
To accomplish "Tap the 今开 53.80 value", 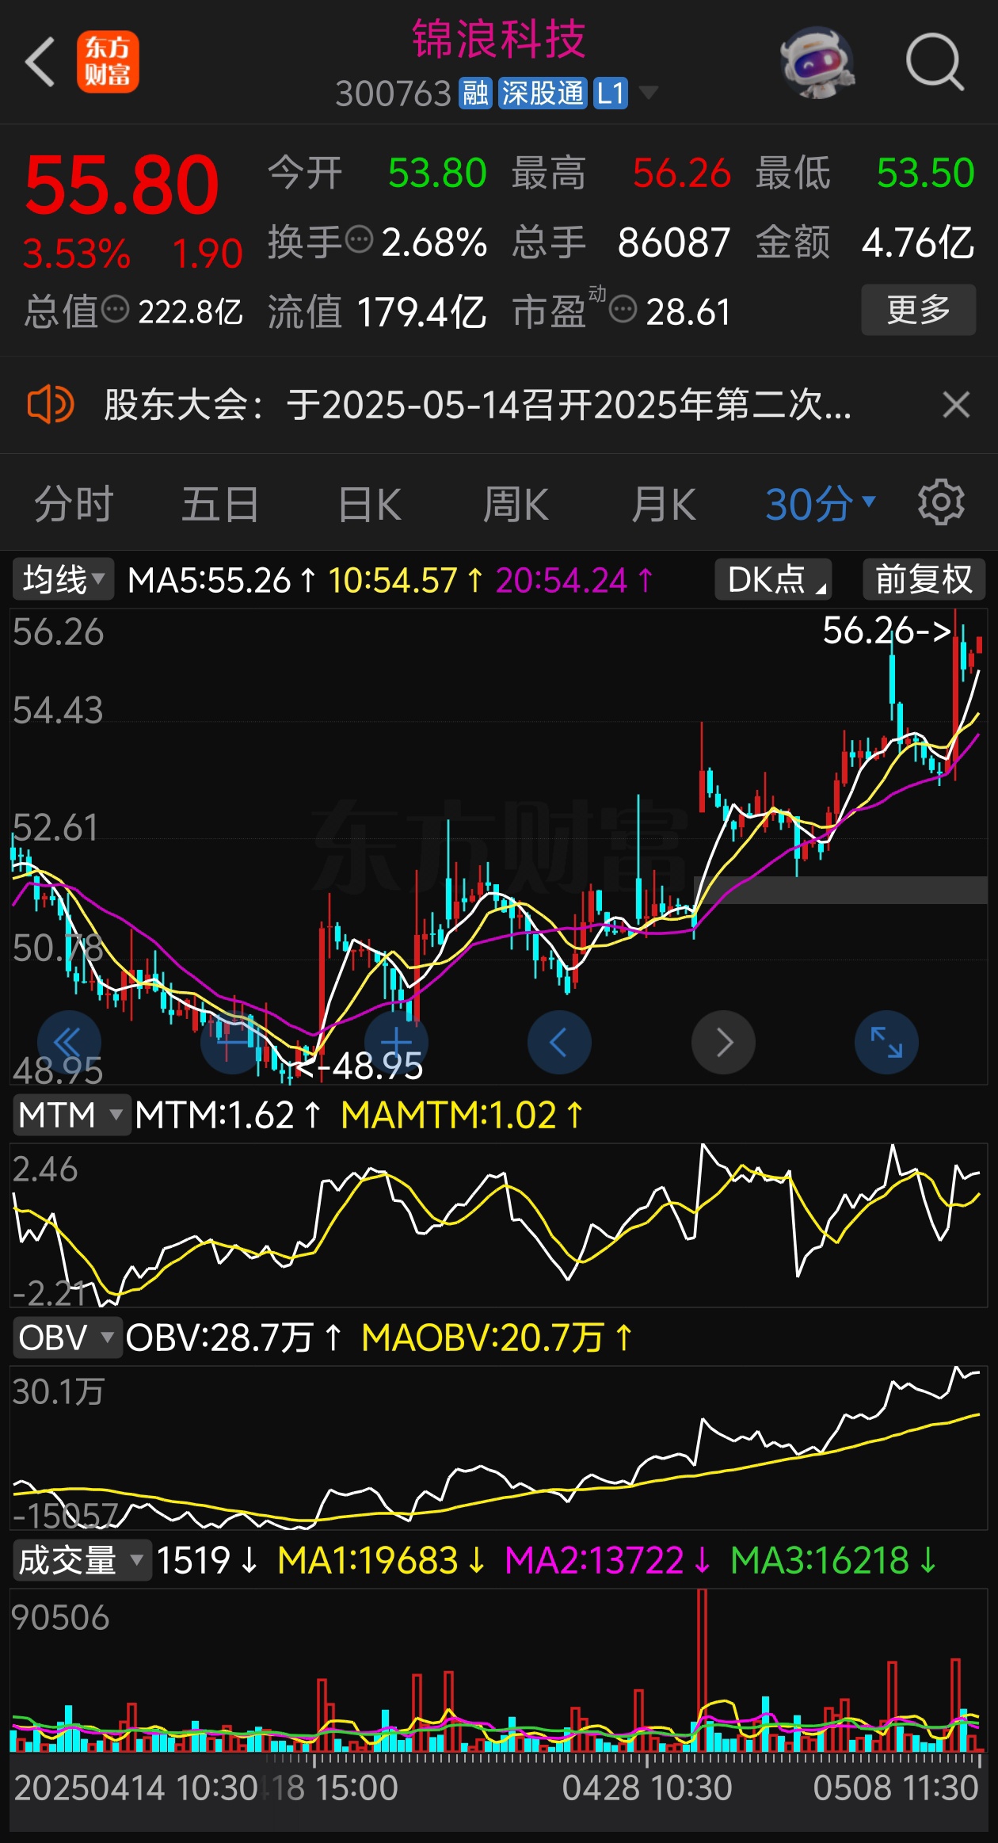I will tap(437, 173).
